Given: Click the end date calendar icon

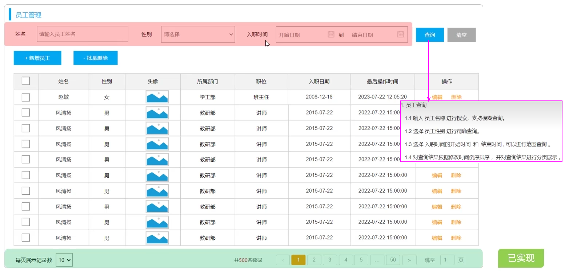Looking at the screenshot, I should click(x=401, y=34).
